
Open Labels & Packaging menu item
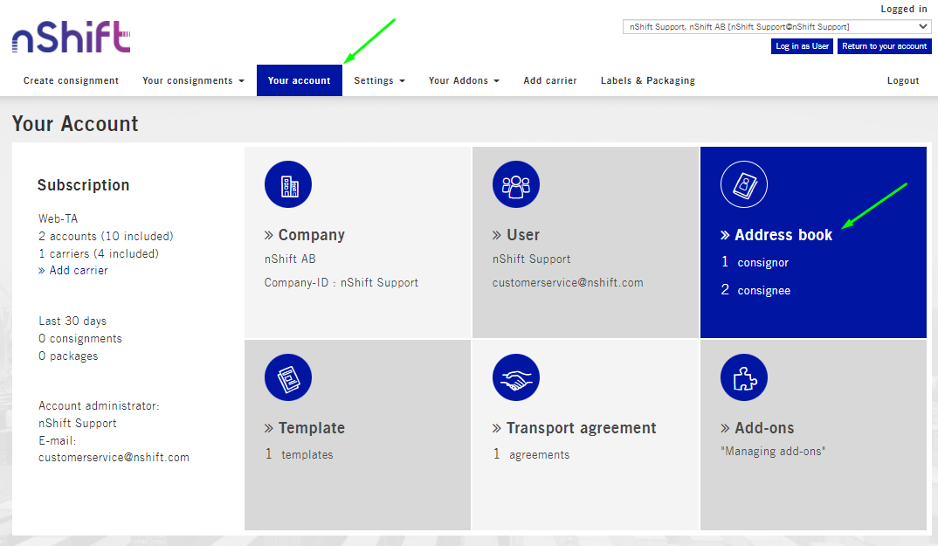tap(647, 80)
